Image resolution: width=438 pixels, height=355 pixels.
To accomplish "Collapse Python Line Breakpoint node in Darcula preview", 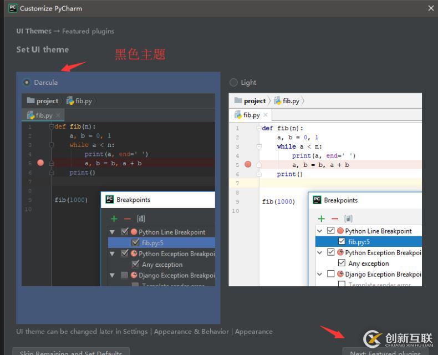I will pyautogui.click(x=113, y=232).
